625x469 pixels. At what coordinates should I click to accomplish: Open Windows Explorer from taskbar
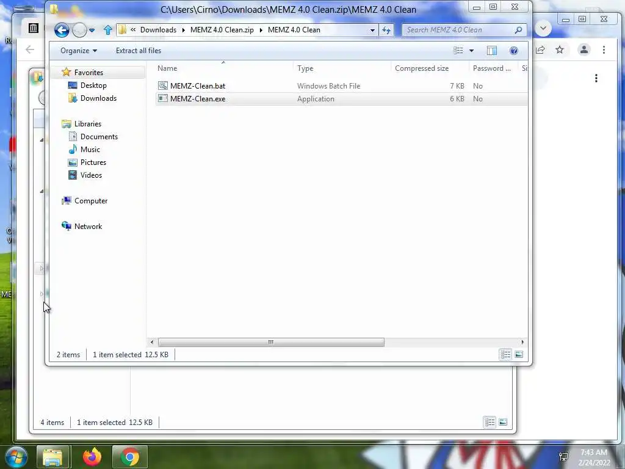coord(53,457)
